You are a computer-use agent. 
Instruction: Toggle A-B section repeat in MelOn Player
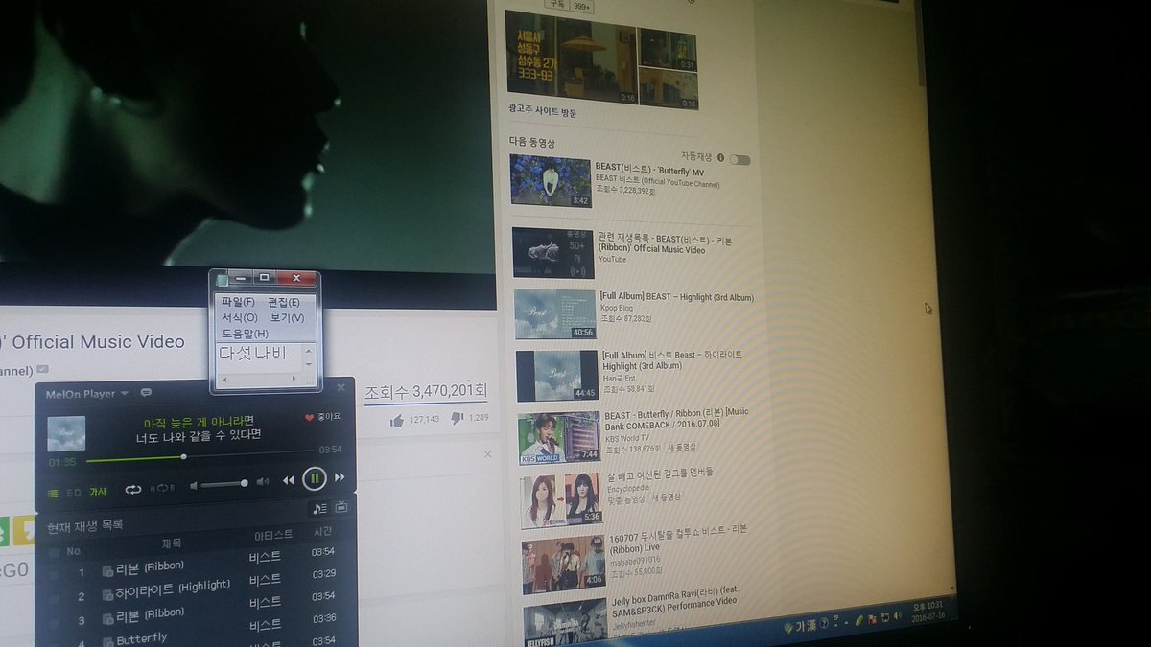[x=162, y=488]
